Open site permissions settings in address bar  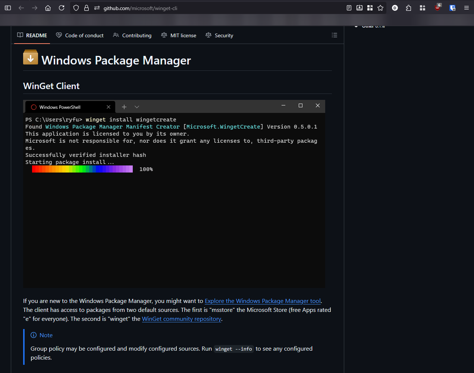[97, 8]
